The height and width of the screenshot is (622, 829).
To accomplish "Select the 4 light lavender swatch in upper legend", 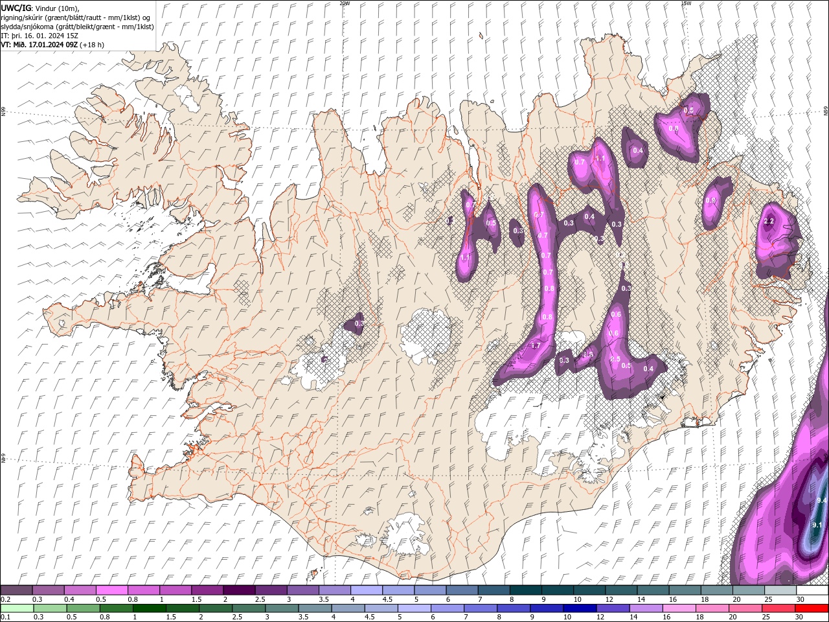I will pyautogui.click(x=365, y=590).
